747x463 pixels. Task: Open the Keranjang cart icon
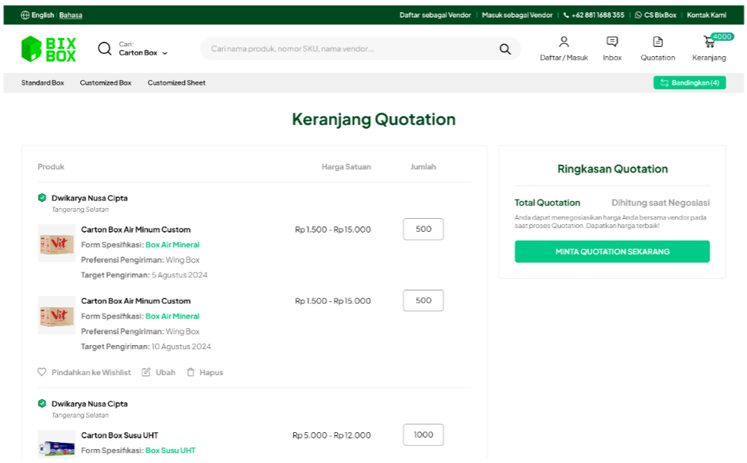tap(708, 42)
